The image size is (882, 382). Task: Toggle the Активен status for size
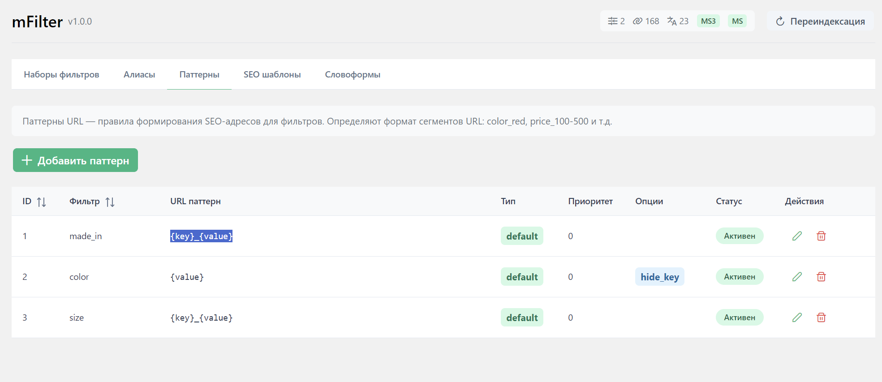739,318
